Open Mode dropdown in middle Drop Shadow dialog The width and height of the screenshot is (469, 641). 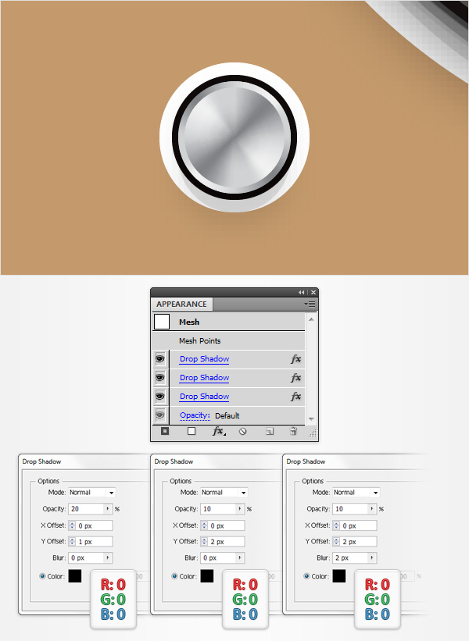224,493
